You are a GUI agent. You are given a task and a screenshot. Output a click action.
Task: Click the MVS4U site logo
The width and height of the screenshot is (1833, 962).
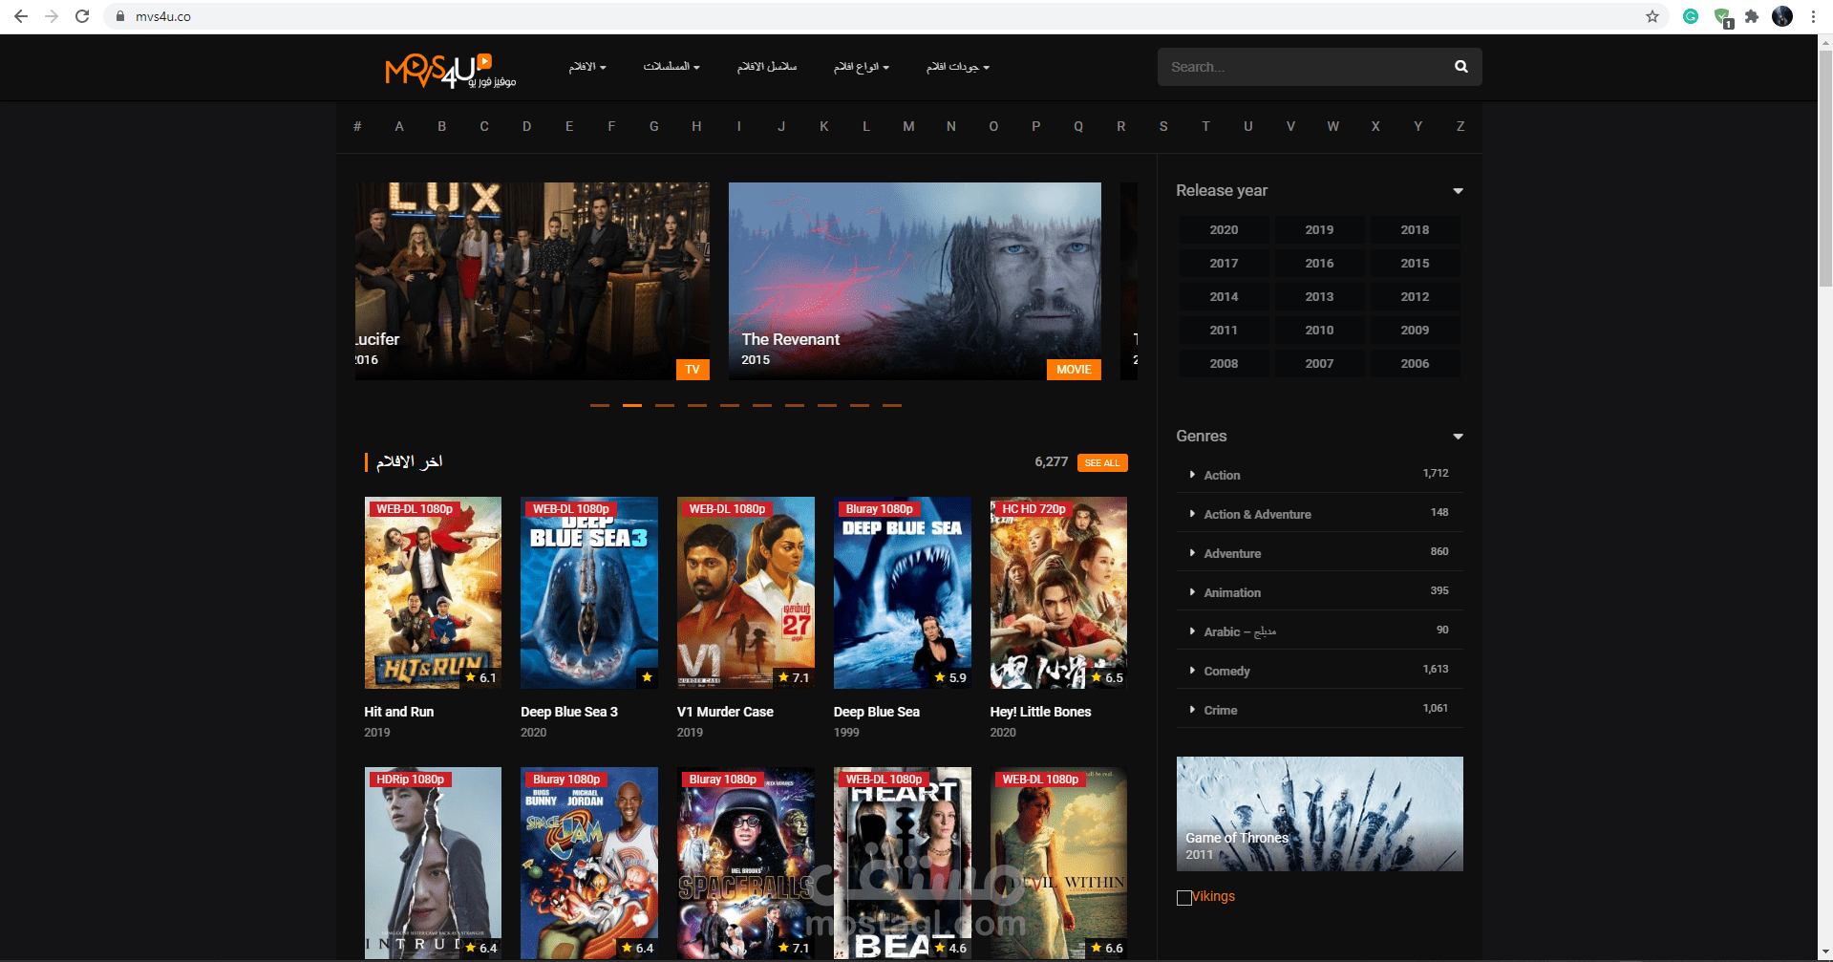(x=450, y=69)
